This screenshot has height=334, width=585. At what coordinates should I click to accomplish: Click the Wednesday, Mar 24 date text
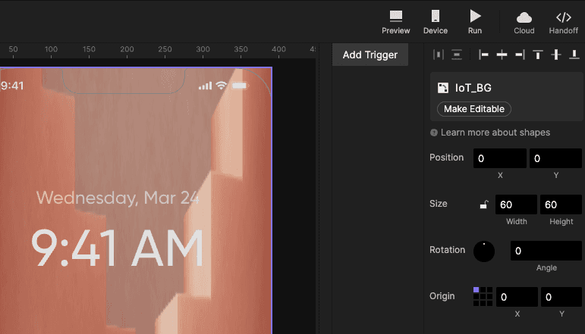118,198
